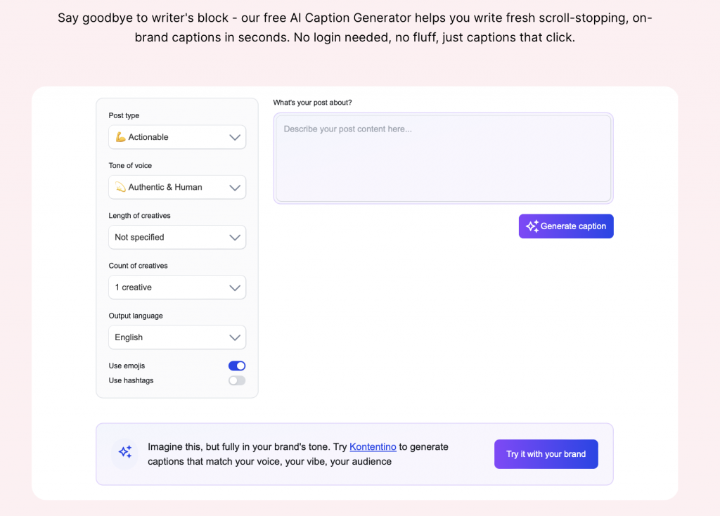
Task: Click the Tone of voice chevron arrow
Action: point(235,188)
